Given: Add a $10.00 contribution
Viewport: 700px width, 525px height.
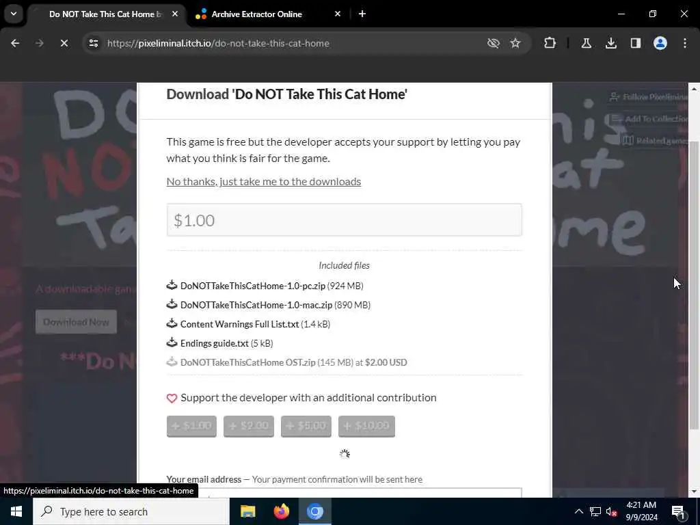Looking at the screenshot, I should click(366, 426).
